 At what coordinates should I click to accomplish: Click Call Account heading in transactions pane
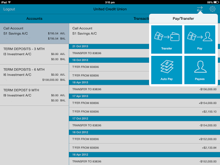click(x=82, y=28)
